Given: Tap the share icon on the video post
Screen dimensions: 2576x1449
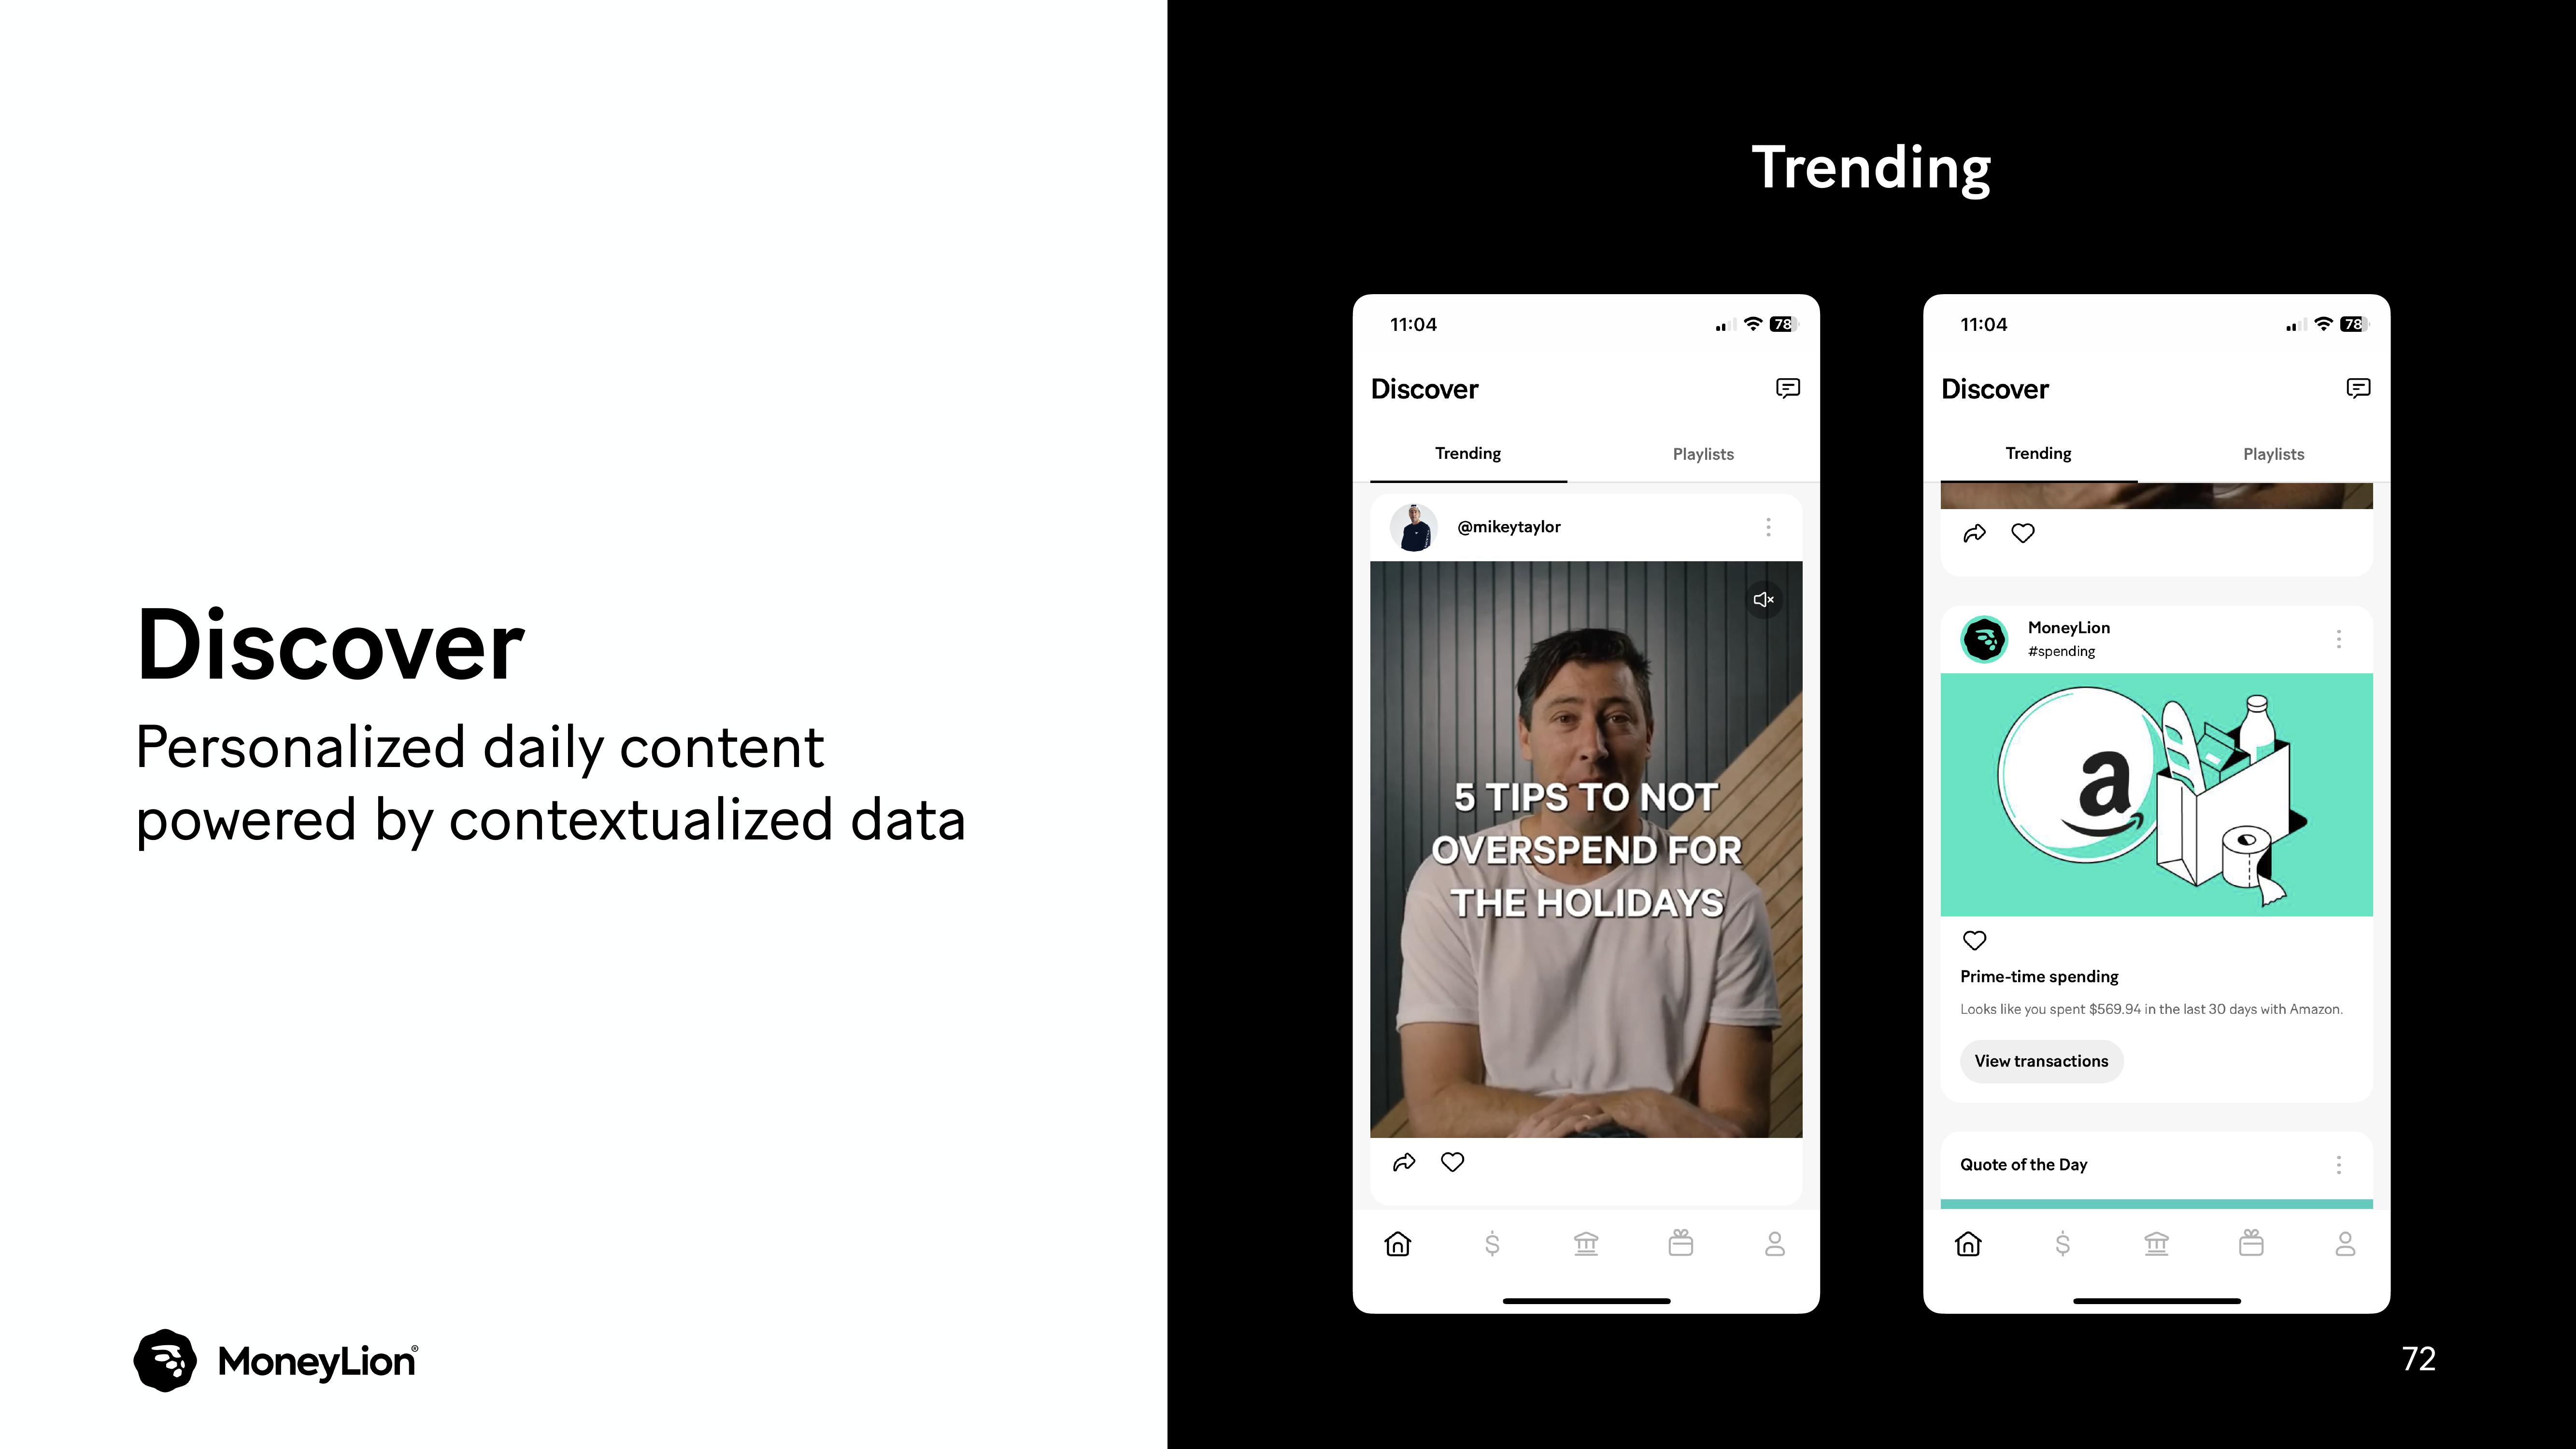Looking at the screenshot, I should (1403, 1163).
